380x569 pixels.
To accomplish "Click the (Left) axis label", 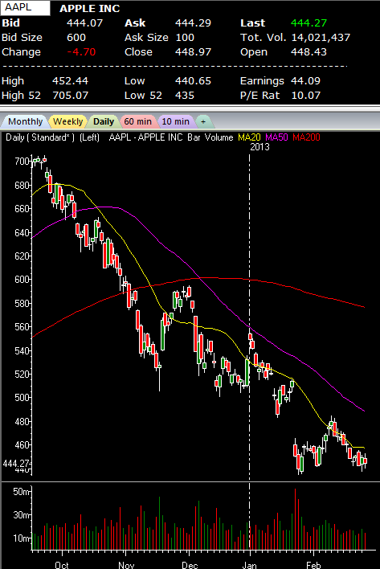I will 89,137.
